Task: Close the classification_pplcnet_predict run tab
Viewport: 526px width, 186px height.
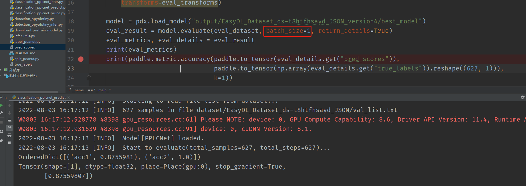Action: tap(69, 98)
